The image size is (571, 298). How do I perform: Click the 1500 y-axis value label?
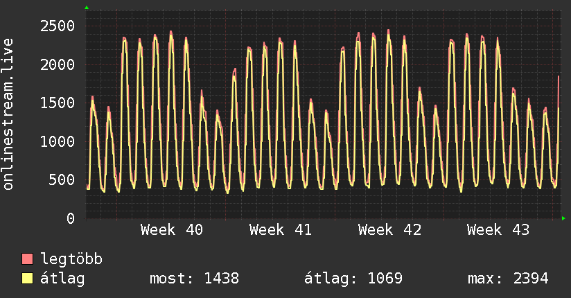pyautogui.click(x=58, y=103)
